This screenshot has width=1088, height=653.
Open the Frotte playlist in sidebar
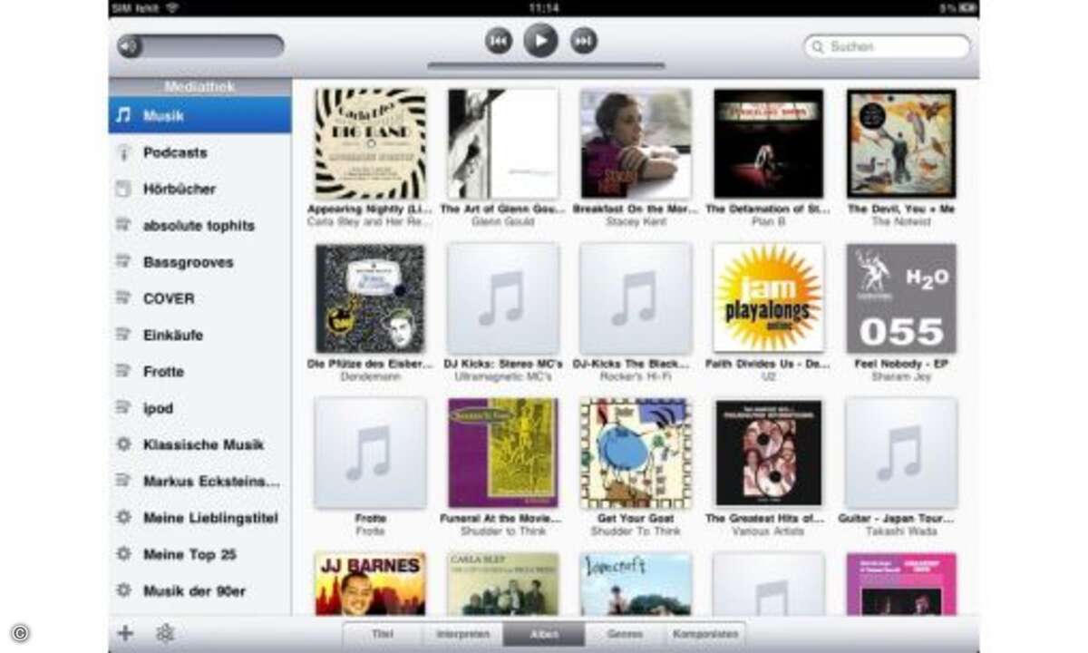199,372
